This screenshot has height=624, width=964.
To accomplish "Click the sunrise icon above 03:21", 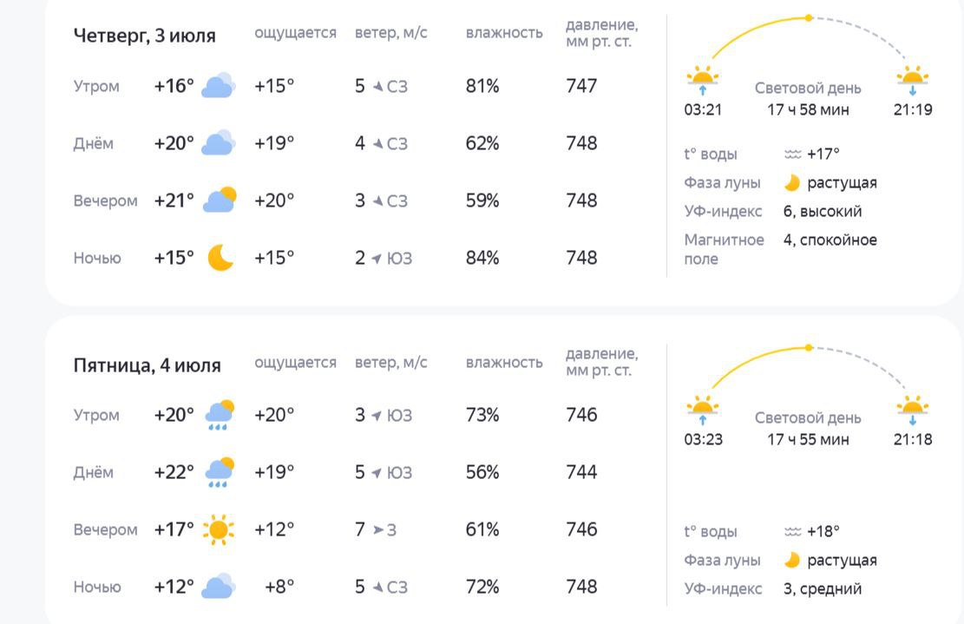I will (x=703, y=80).
